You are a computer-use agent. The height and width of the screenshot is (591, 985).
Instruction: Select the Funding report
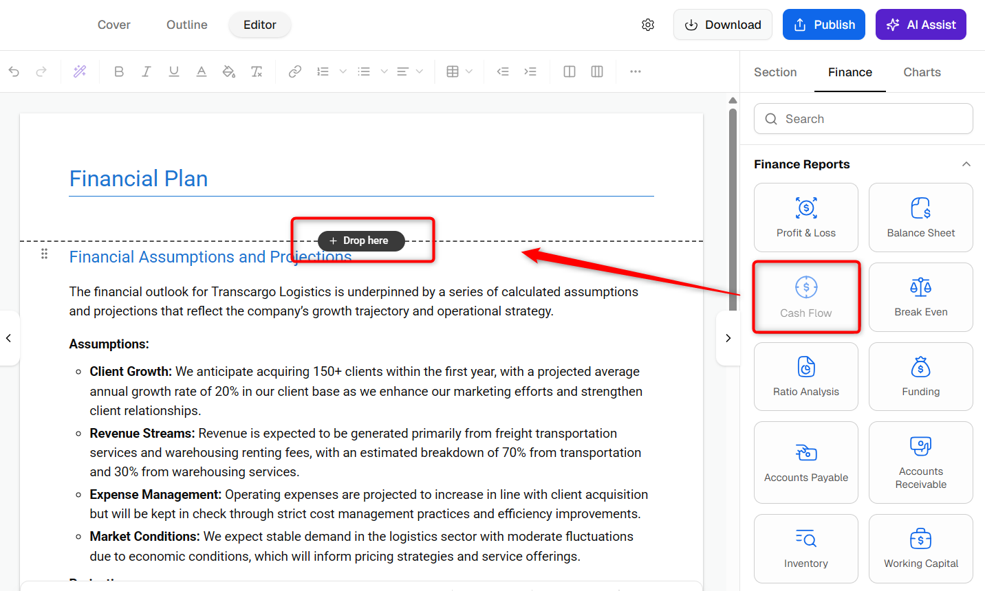tap(921, 377)
